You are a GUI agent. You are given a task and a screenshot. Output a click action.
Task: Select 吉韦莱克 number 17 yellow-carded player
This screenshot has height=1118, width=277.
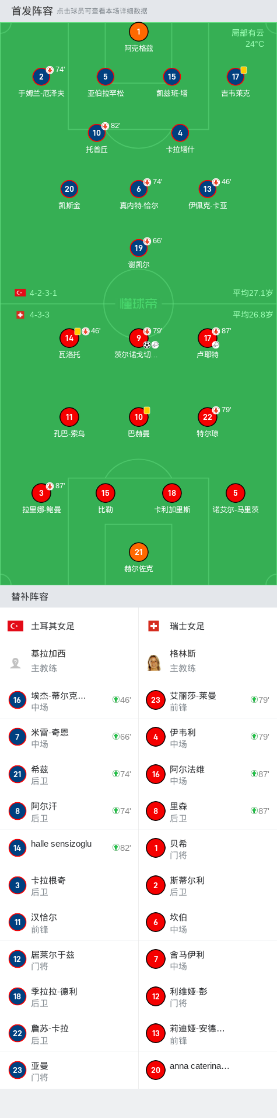point(236,77)
